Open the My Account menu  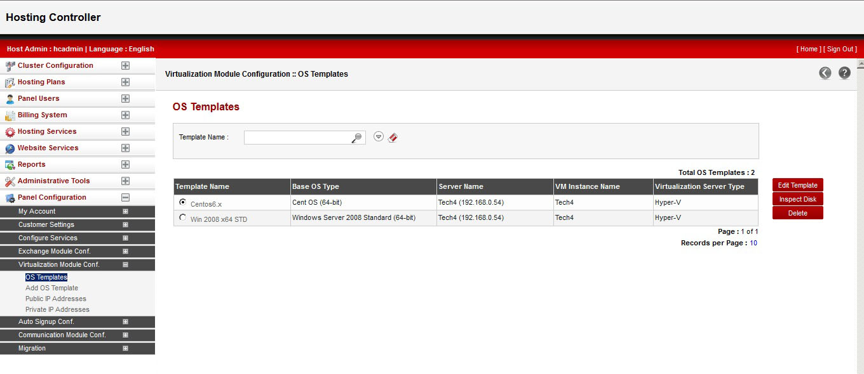click(37, 211)
